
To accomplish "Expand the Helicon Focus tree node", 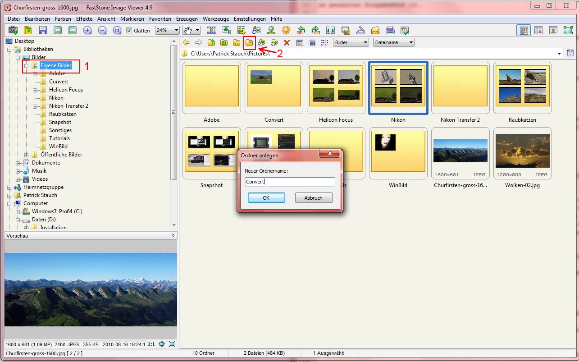I will tap(35, 90).
